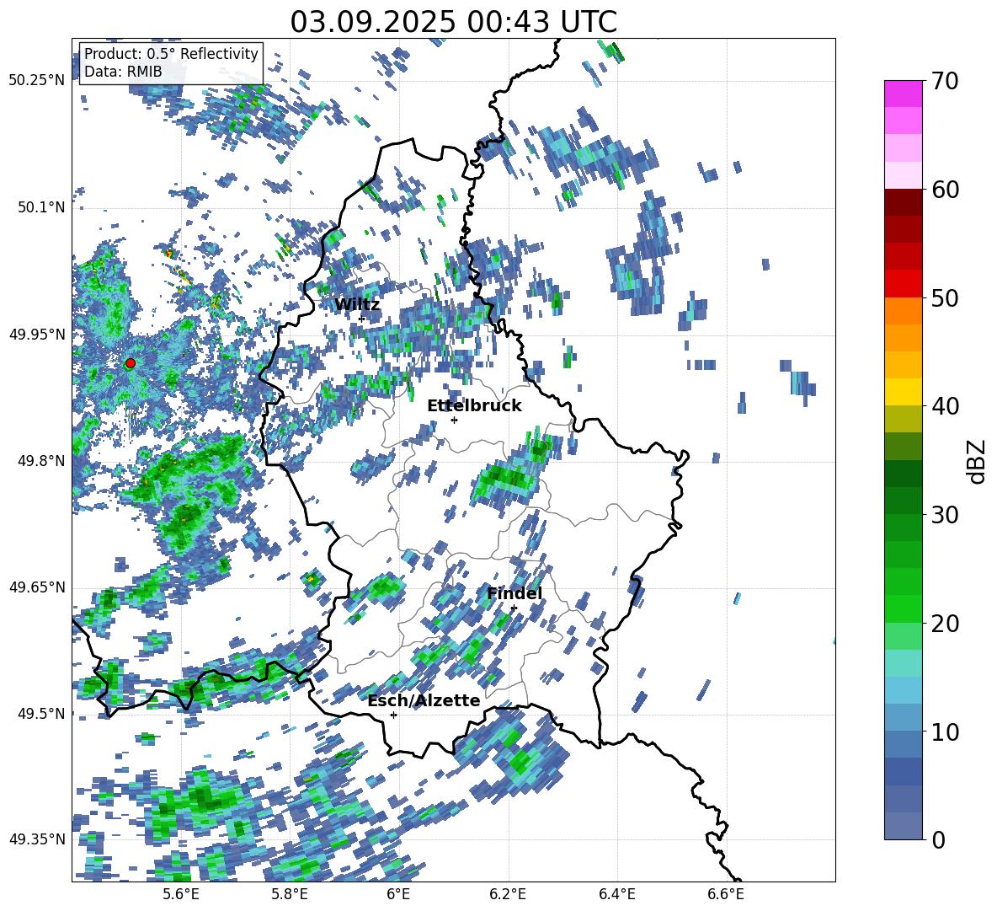
Task: Click the 49.95°N latitude label
Action: pos(37,335)
